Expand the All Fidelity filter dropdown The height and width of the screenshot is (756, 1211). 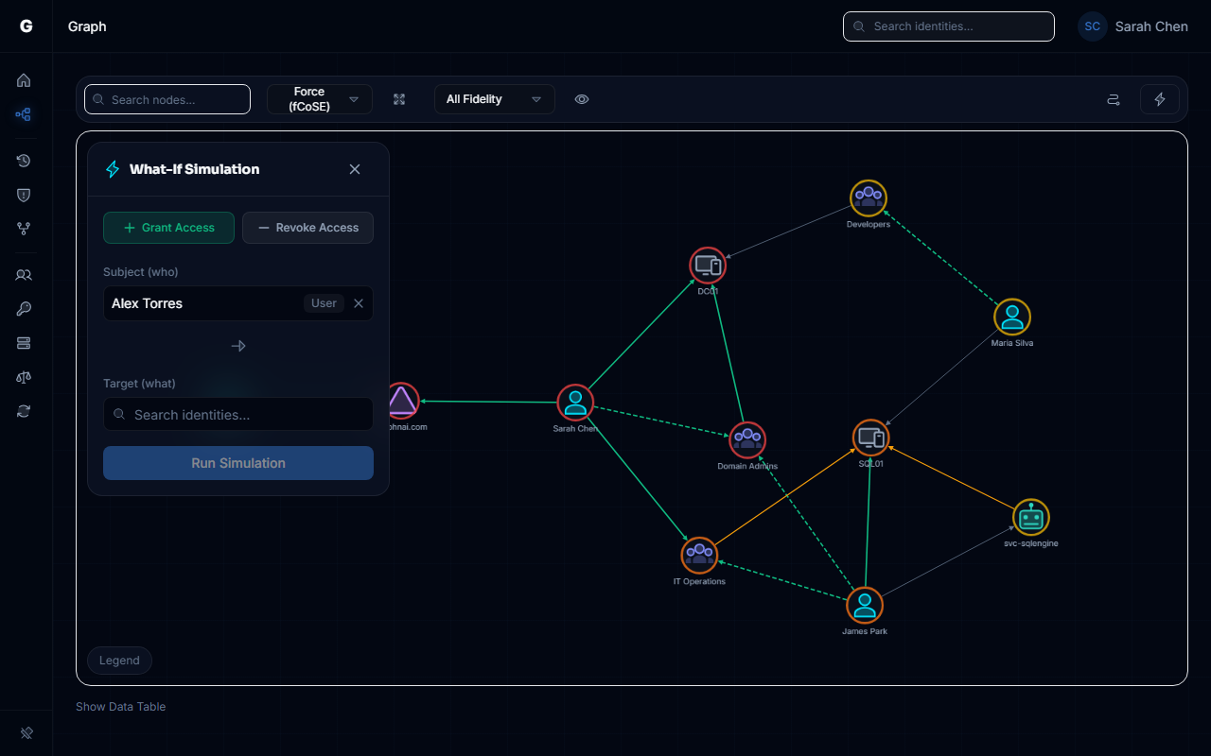[x=494, y=99]
